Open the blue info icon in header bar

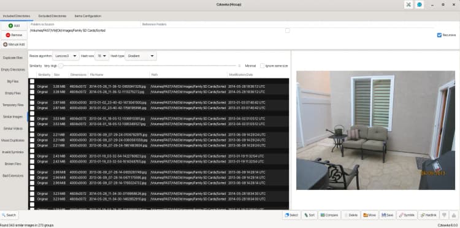(x=420, y=5)
